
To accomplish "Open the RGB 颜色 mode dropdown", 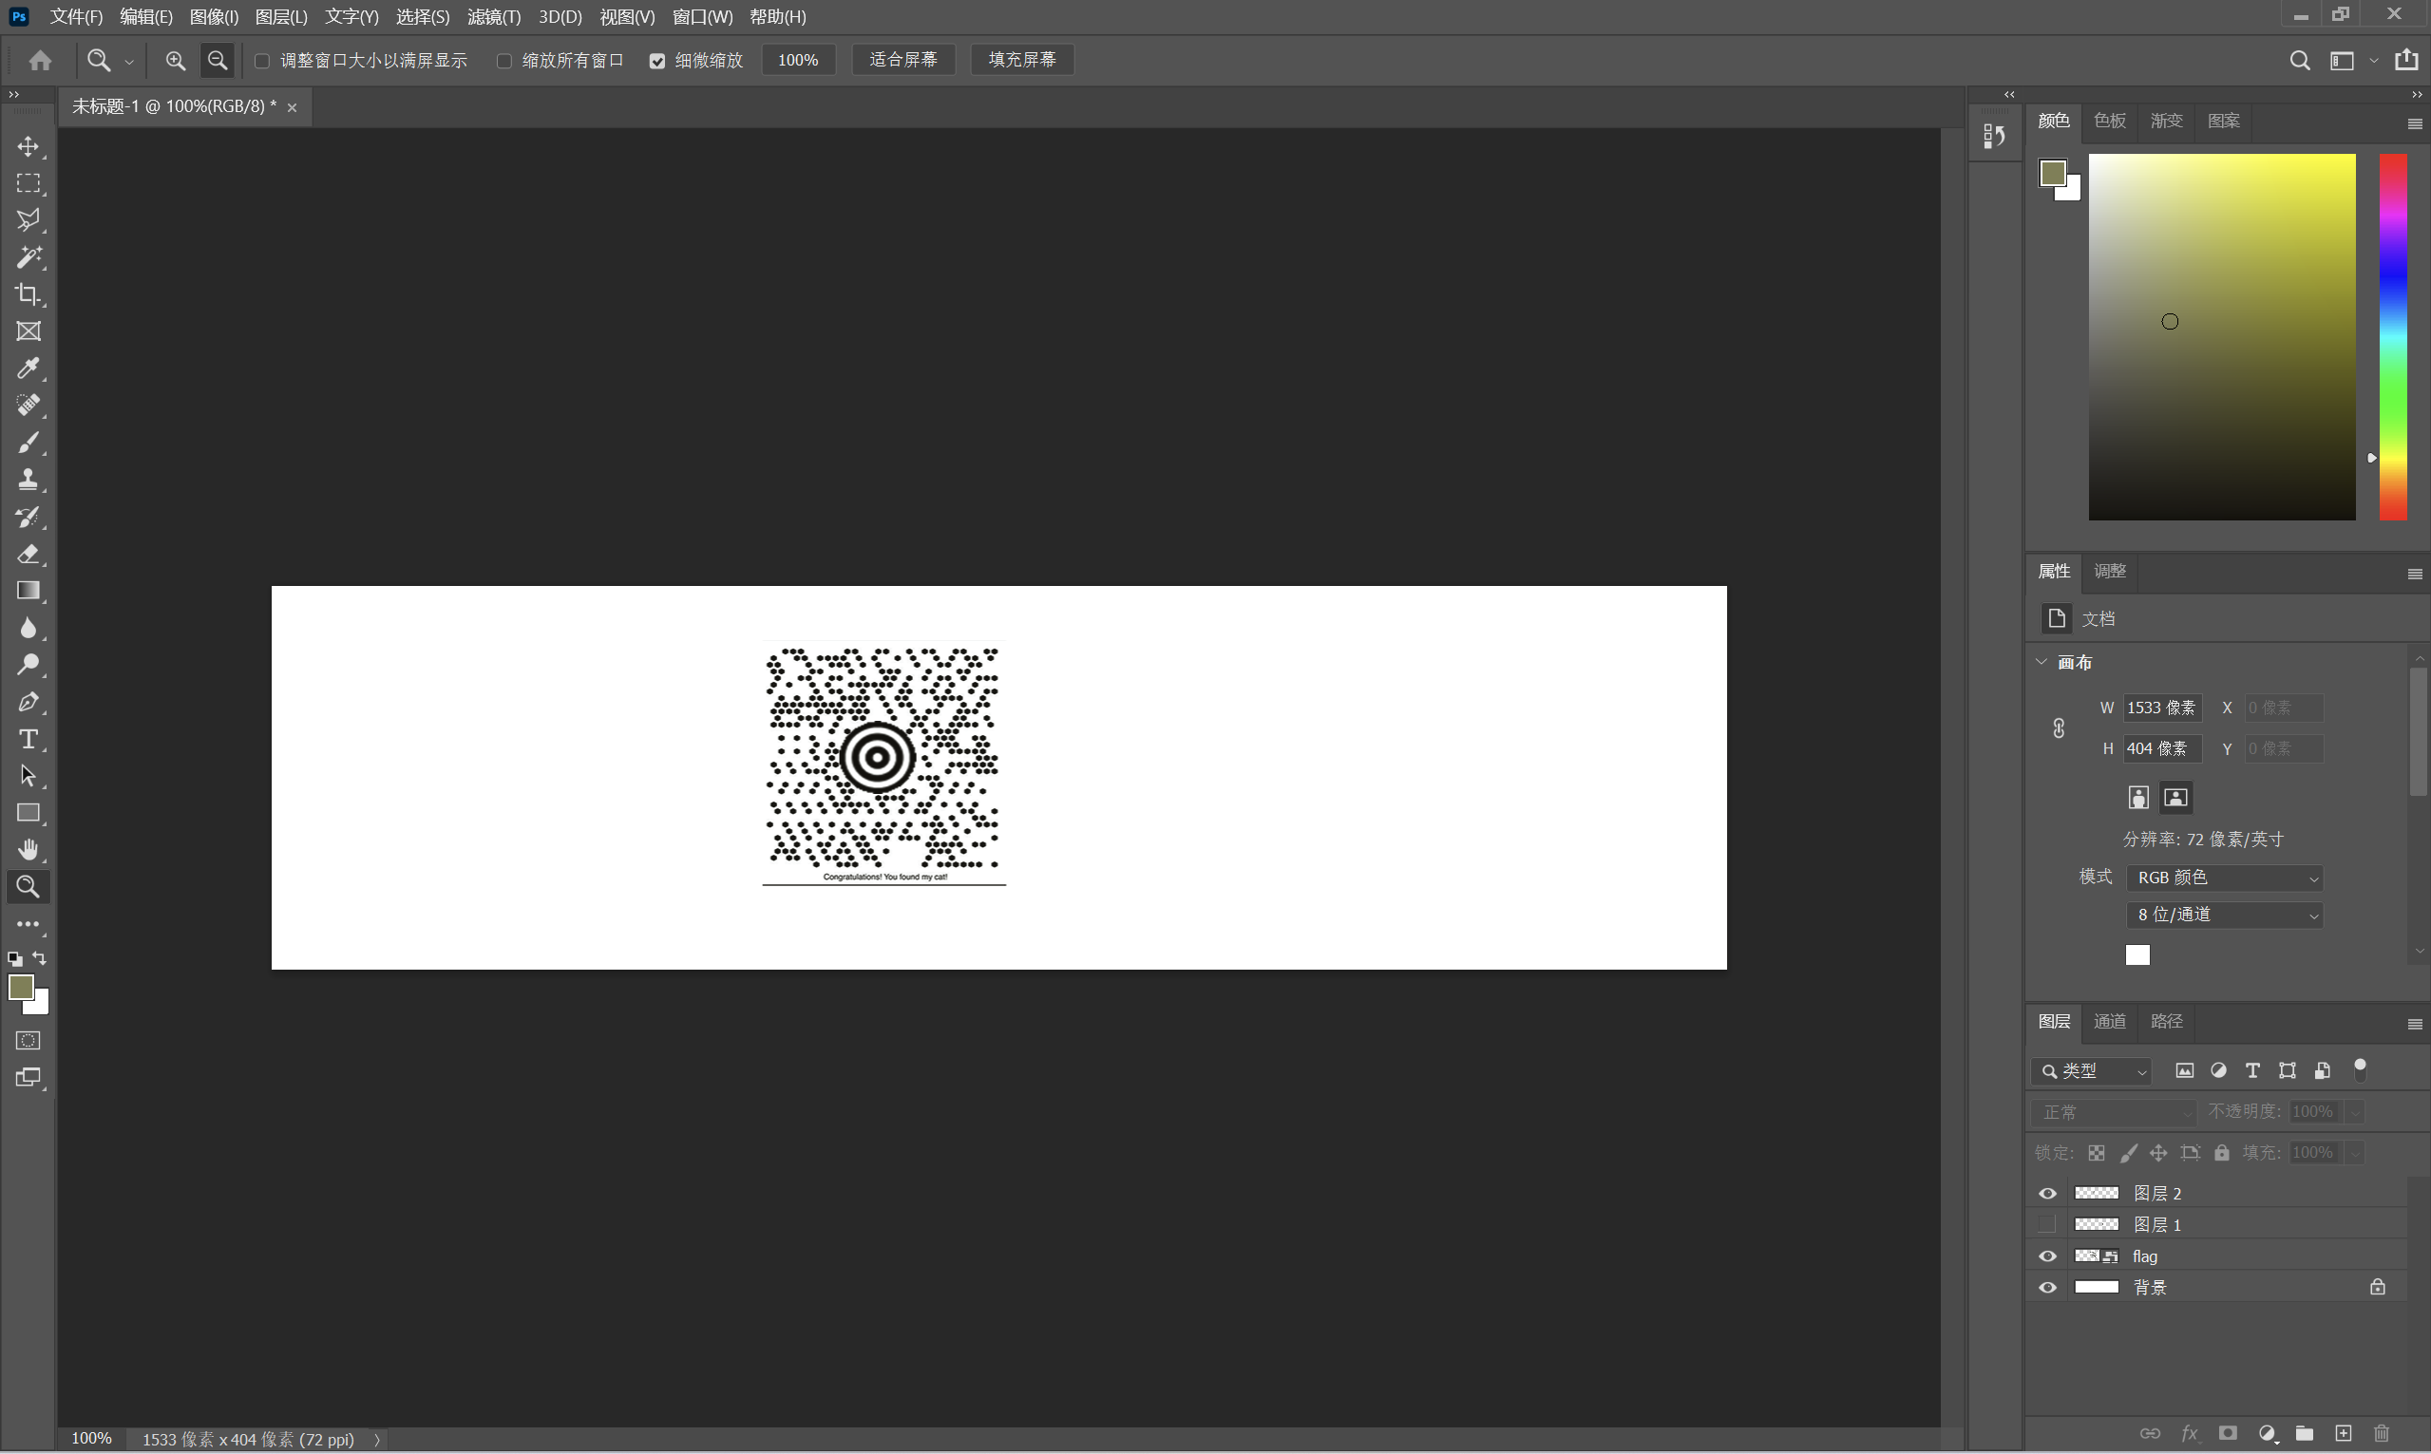I will (2224, 878).
